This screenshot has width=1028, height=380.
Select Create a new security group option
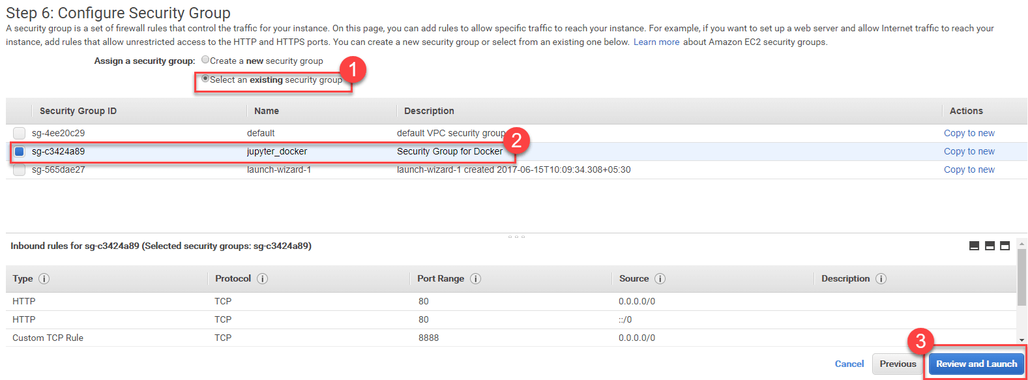pos(205,60)
